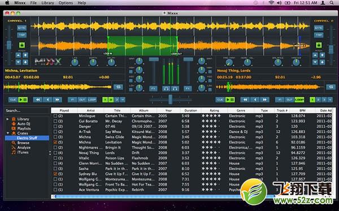The height and width of the screenshot is (211, 339).
Task: Check the Played box for Nosaj Thing
Action: (x=55, y=152)
